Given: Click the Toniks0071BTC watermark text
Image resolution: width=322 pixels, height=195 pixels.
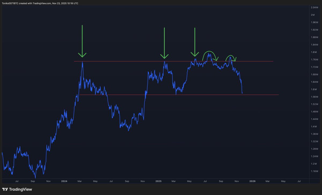Looking at the screenshot, I should (10, 3).
